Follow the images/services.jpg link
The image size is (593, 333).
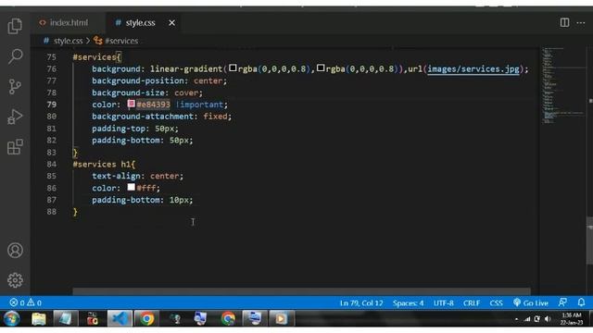[473, 69]
